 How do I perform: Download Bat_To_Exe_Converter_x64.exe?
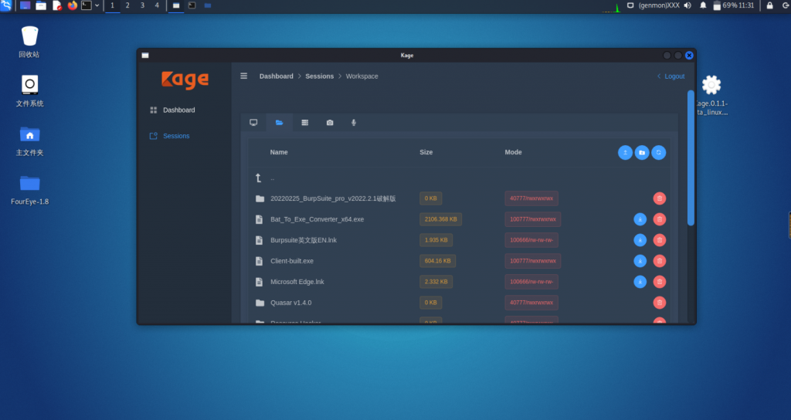(x=640, y=219)
